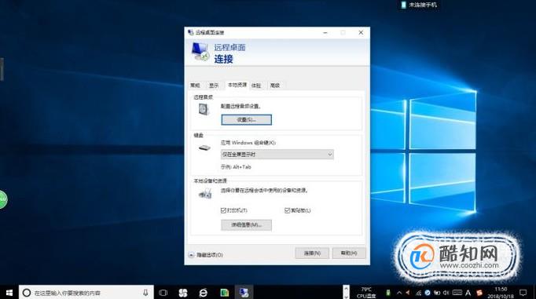Click Remote Desktop Connection taskbar icon
The width and height of the screenshot is (536, 299).
(x=244, y=293)
